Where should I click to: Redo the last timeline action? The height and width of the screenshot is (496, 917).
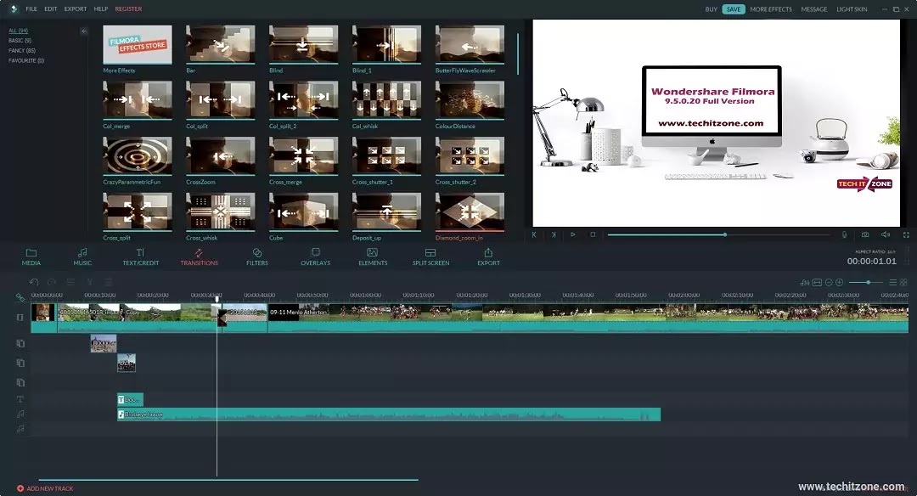(52, 282)
